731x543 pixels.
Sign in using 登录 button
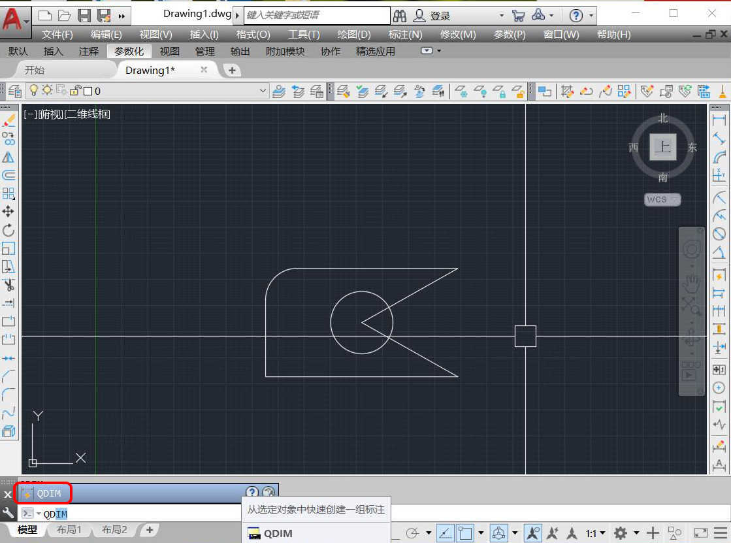tap(440, 16)
